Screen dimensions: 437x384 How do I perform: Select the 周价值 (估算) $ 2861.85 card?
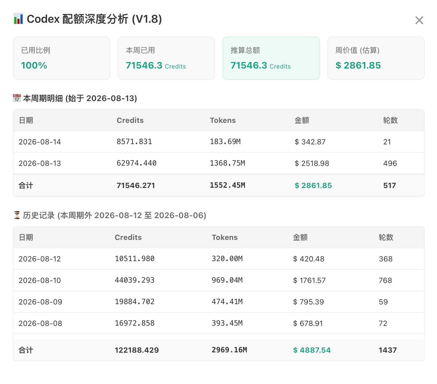pos(376,58)
